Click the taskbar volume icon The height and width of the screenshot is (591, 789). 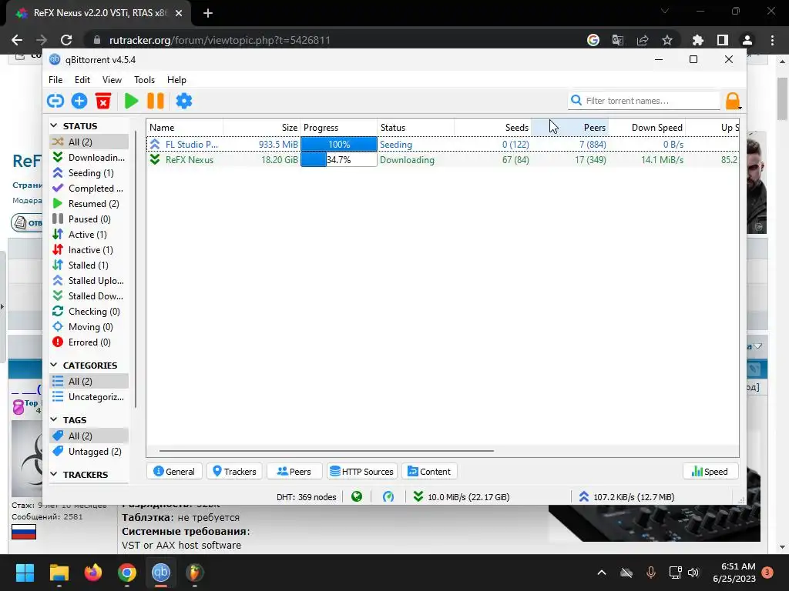coord(693,573)
